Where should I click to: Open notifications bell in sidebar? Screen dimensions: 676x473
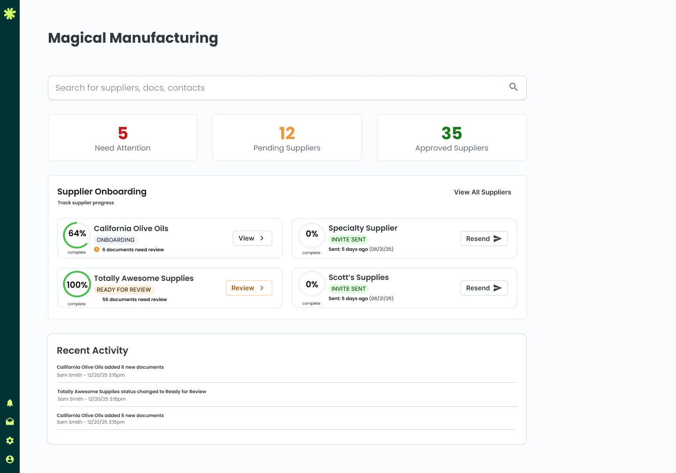[x=10, y=403]
